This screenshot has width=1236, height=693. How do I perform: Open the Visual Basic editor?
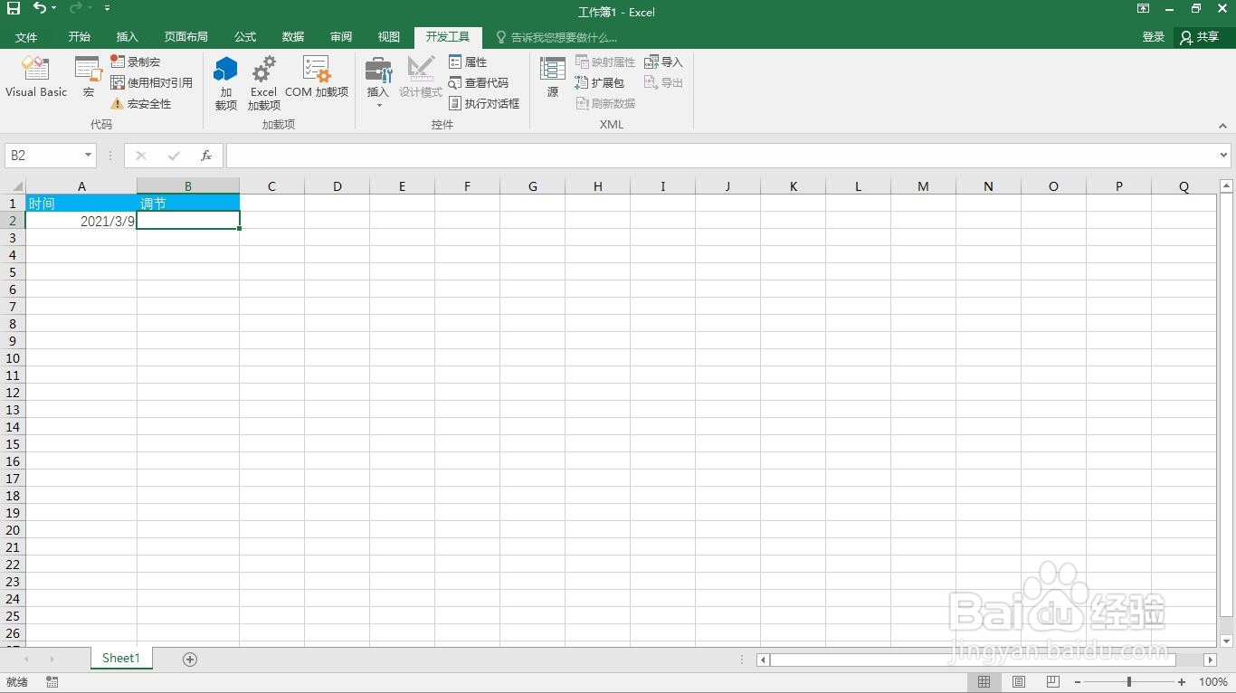click(36, 79)
